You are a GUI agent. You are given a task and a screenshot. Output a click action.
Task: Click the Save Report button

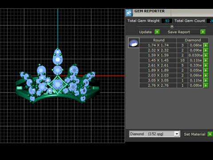coord(183,32)
